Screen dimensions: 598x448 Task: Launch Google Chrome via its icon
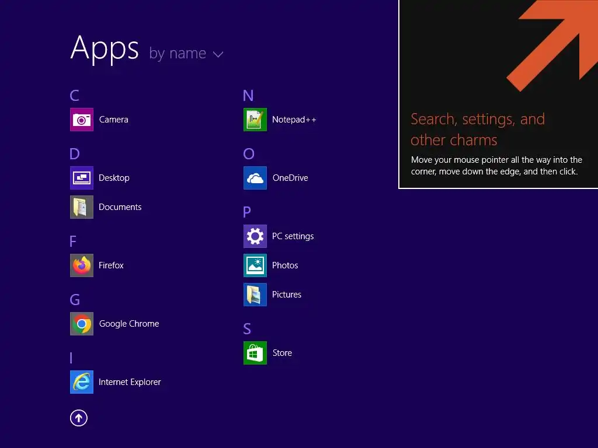tap(82, 324)
